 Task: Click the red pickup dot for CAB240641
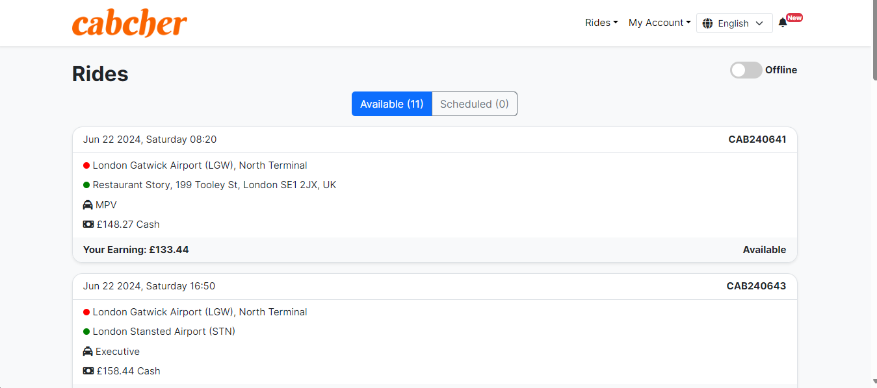point(86,165)
